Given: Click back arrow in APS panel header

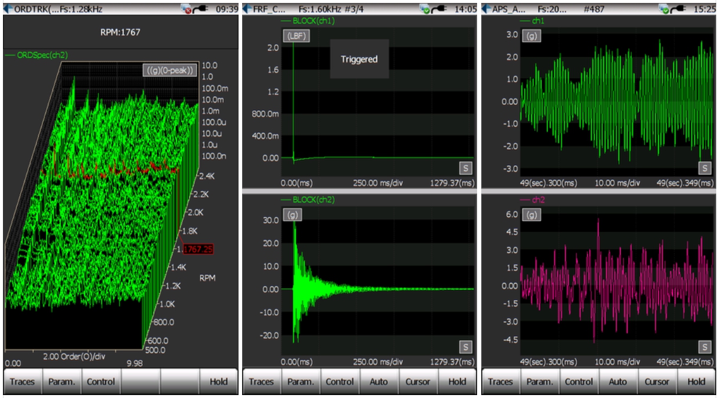Looking at the screenshot, I should [487, 9].
